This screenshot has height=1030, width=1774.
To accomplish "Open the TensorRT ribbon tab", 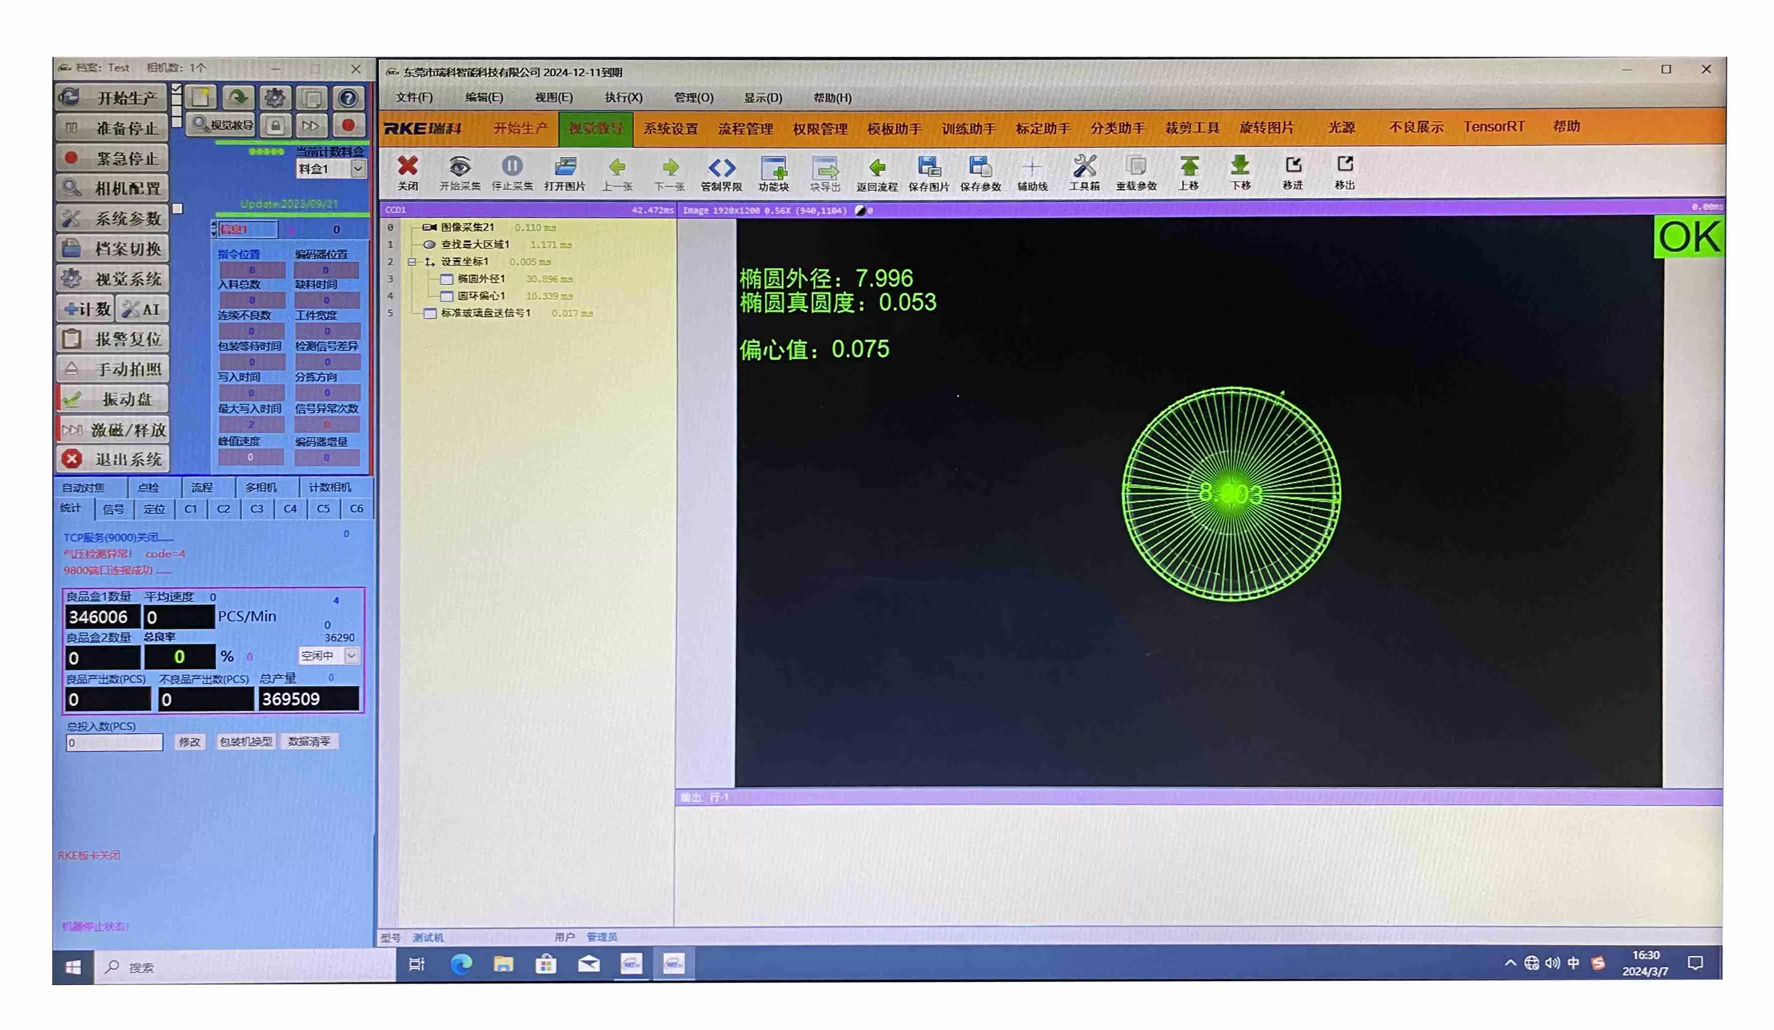I will tap(1494, 127).
